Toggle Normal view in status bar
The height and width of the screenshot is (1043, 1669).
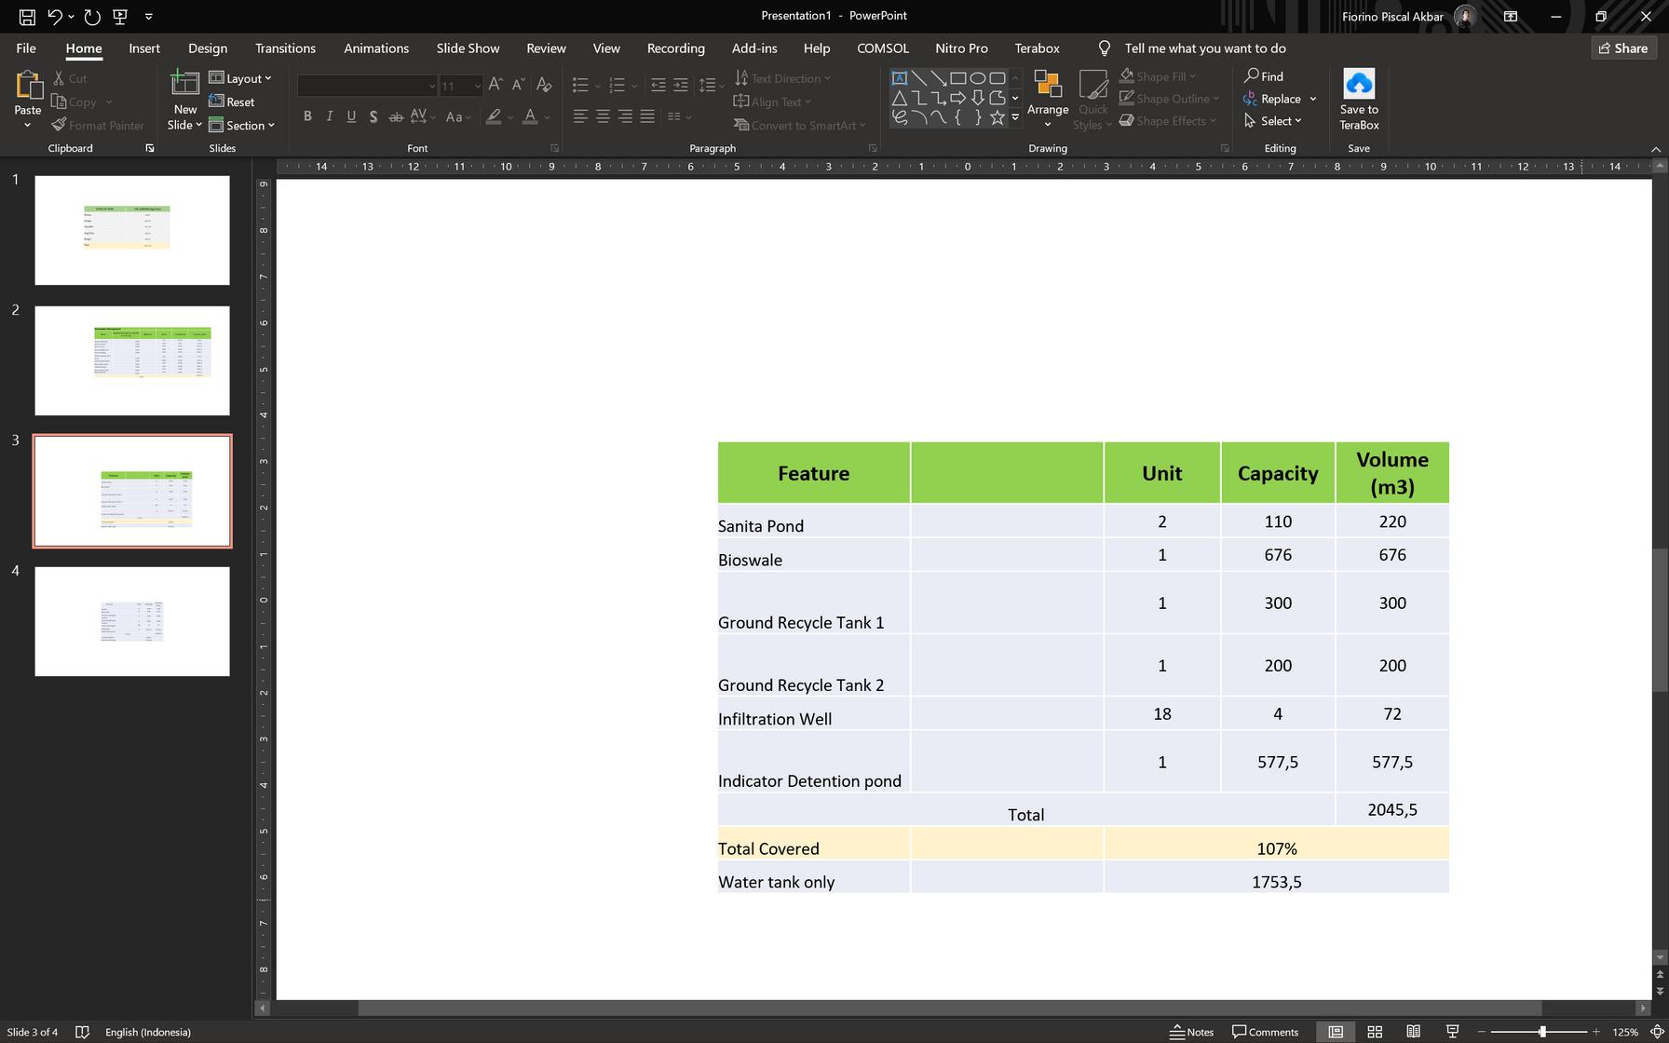[x=1335, y=1032]
